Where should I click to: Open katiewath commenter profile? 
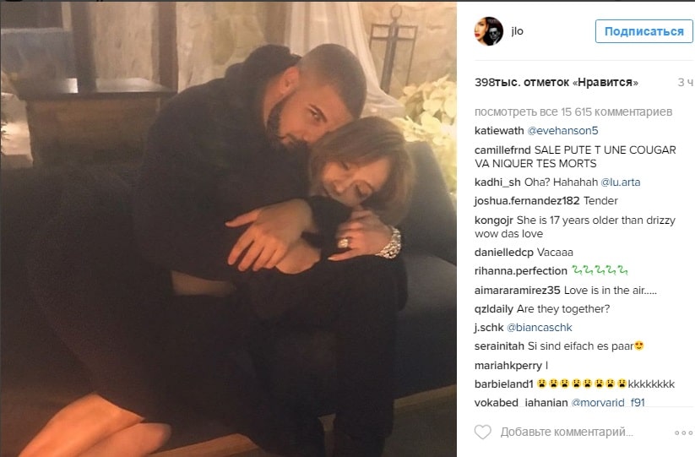pos(499,131)
